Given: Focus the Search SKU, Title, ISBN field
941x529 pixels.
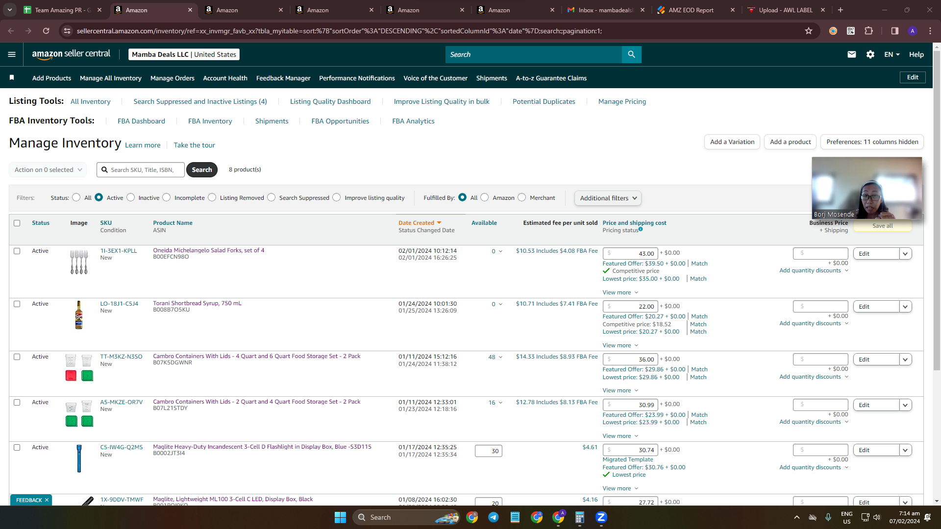Looking at the screenshot, I should coord(141,170).
